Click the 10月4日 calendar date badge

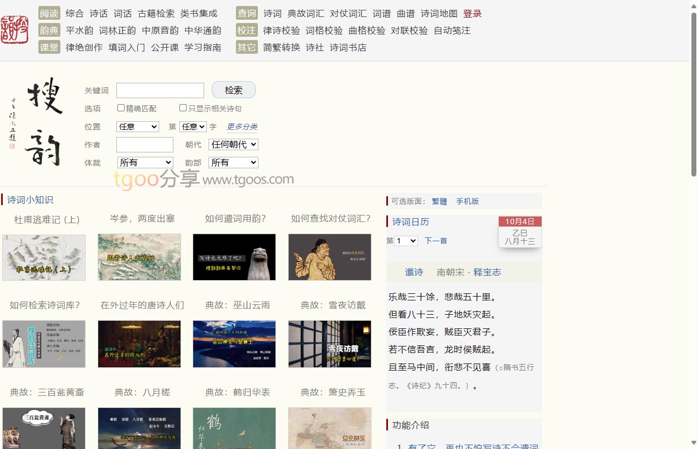click(x=520, y=221)
